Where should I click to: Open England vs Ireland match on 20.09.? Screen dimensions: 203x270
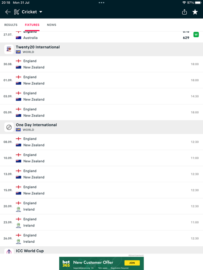coord(101,206)
